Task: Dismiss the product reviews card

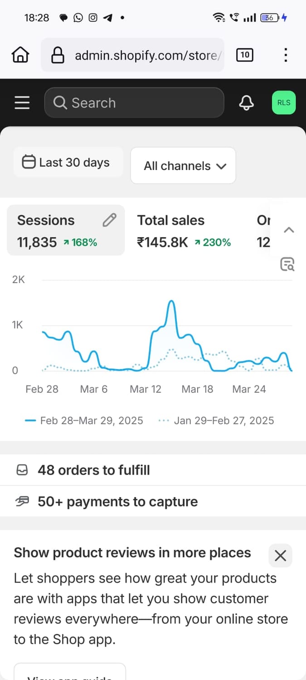Action: coord(281,555)
